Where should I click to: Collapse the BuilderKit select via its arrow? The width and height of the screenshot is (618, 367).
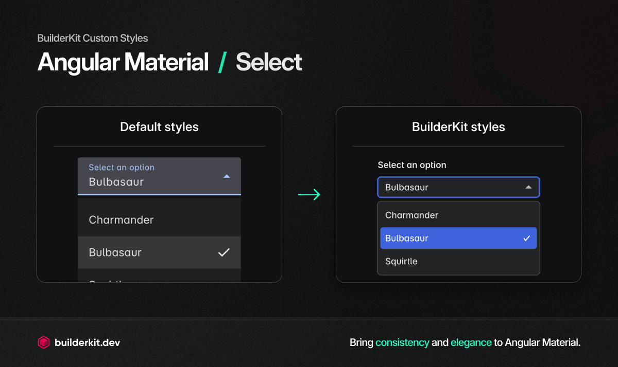coord(528,188)
